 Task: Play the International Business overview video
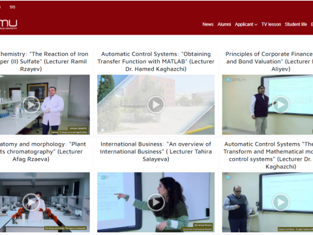point(156,202)
